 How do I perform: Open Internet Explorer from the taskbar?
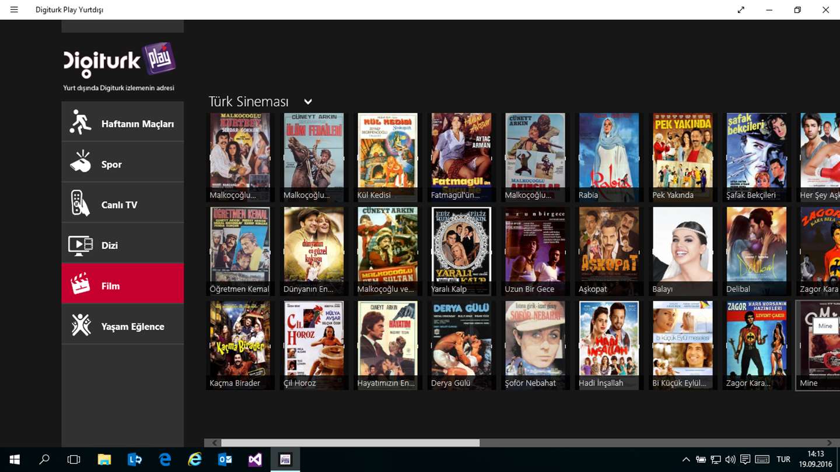pyautogui.click(x=195, y=460)
